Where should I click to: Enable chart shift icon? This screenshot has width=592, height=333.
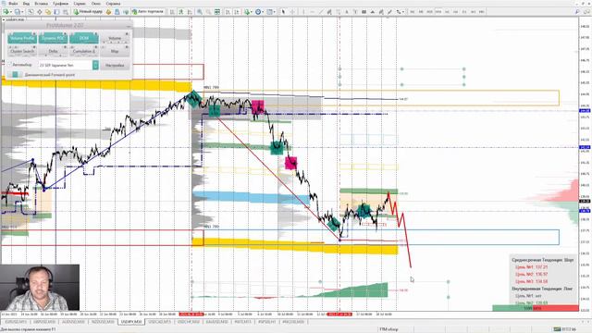pos(237,12)
